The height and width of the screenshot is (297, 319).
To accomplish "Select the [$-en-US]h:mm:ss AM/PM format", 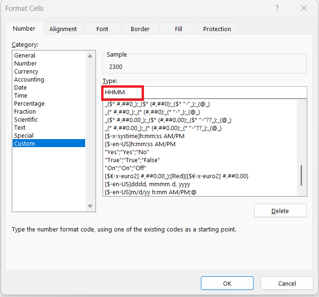I will coord(200,144).
